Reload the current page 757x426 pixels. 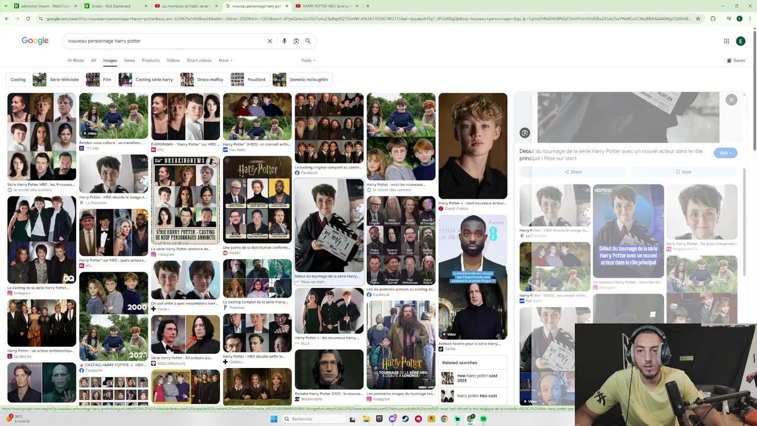coord(28,18)
